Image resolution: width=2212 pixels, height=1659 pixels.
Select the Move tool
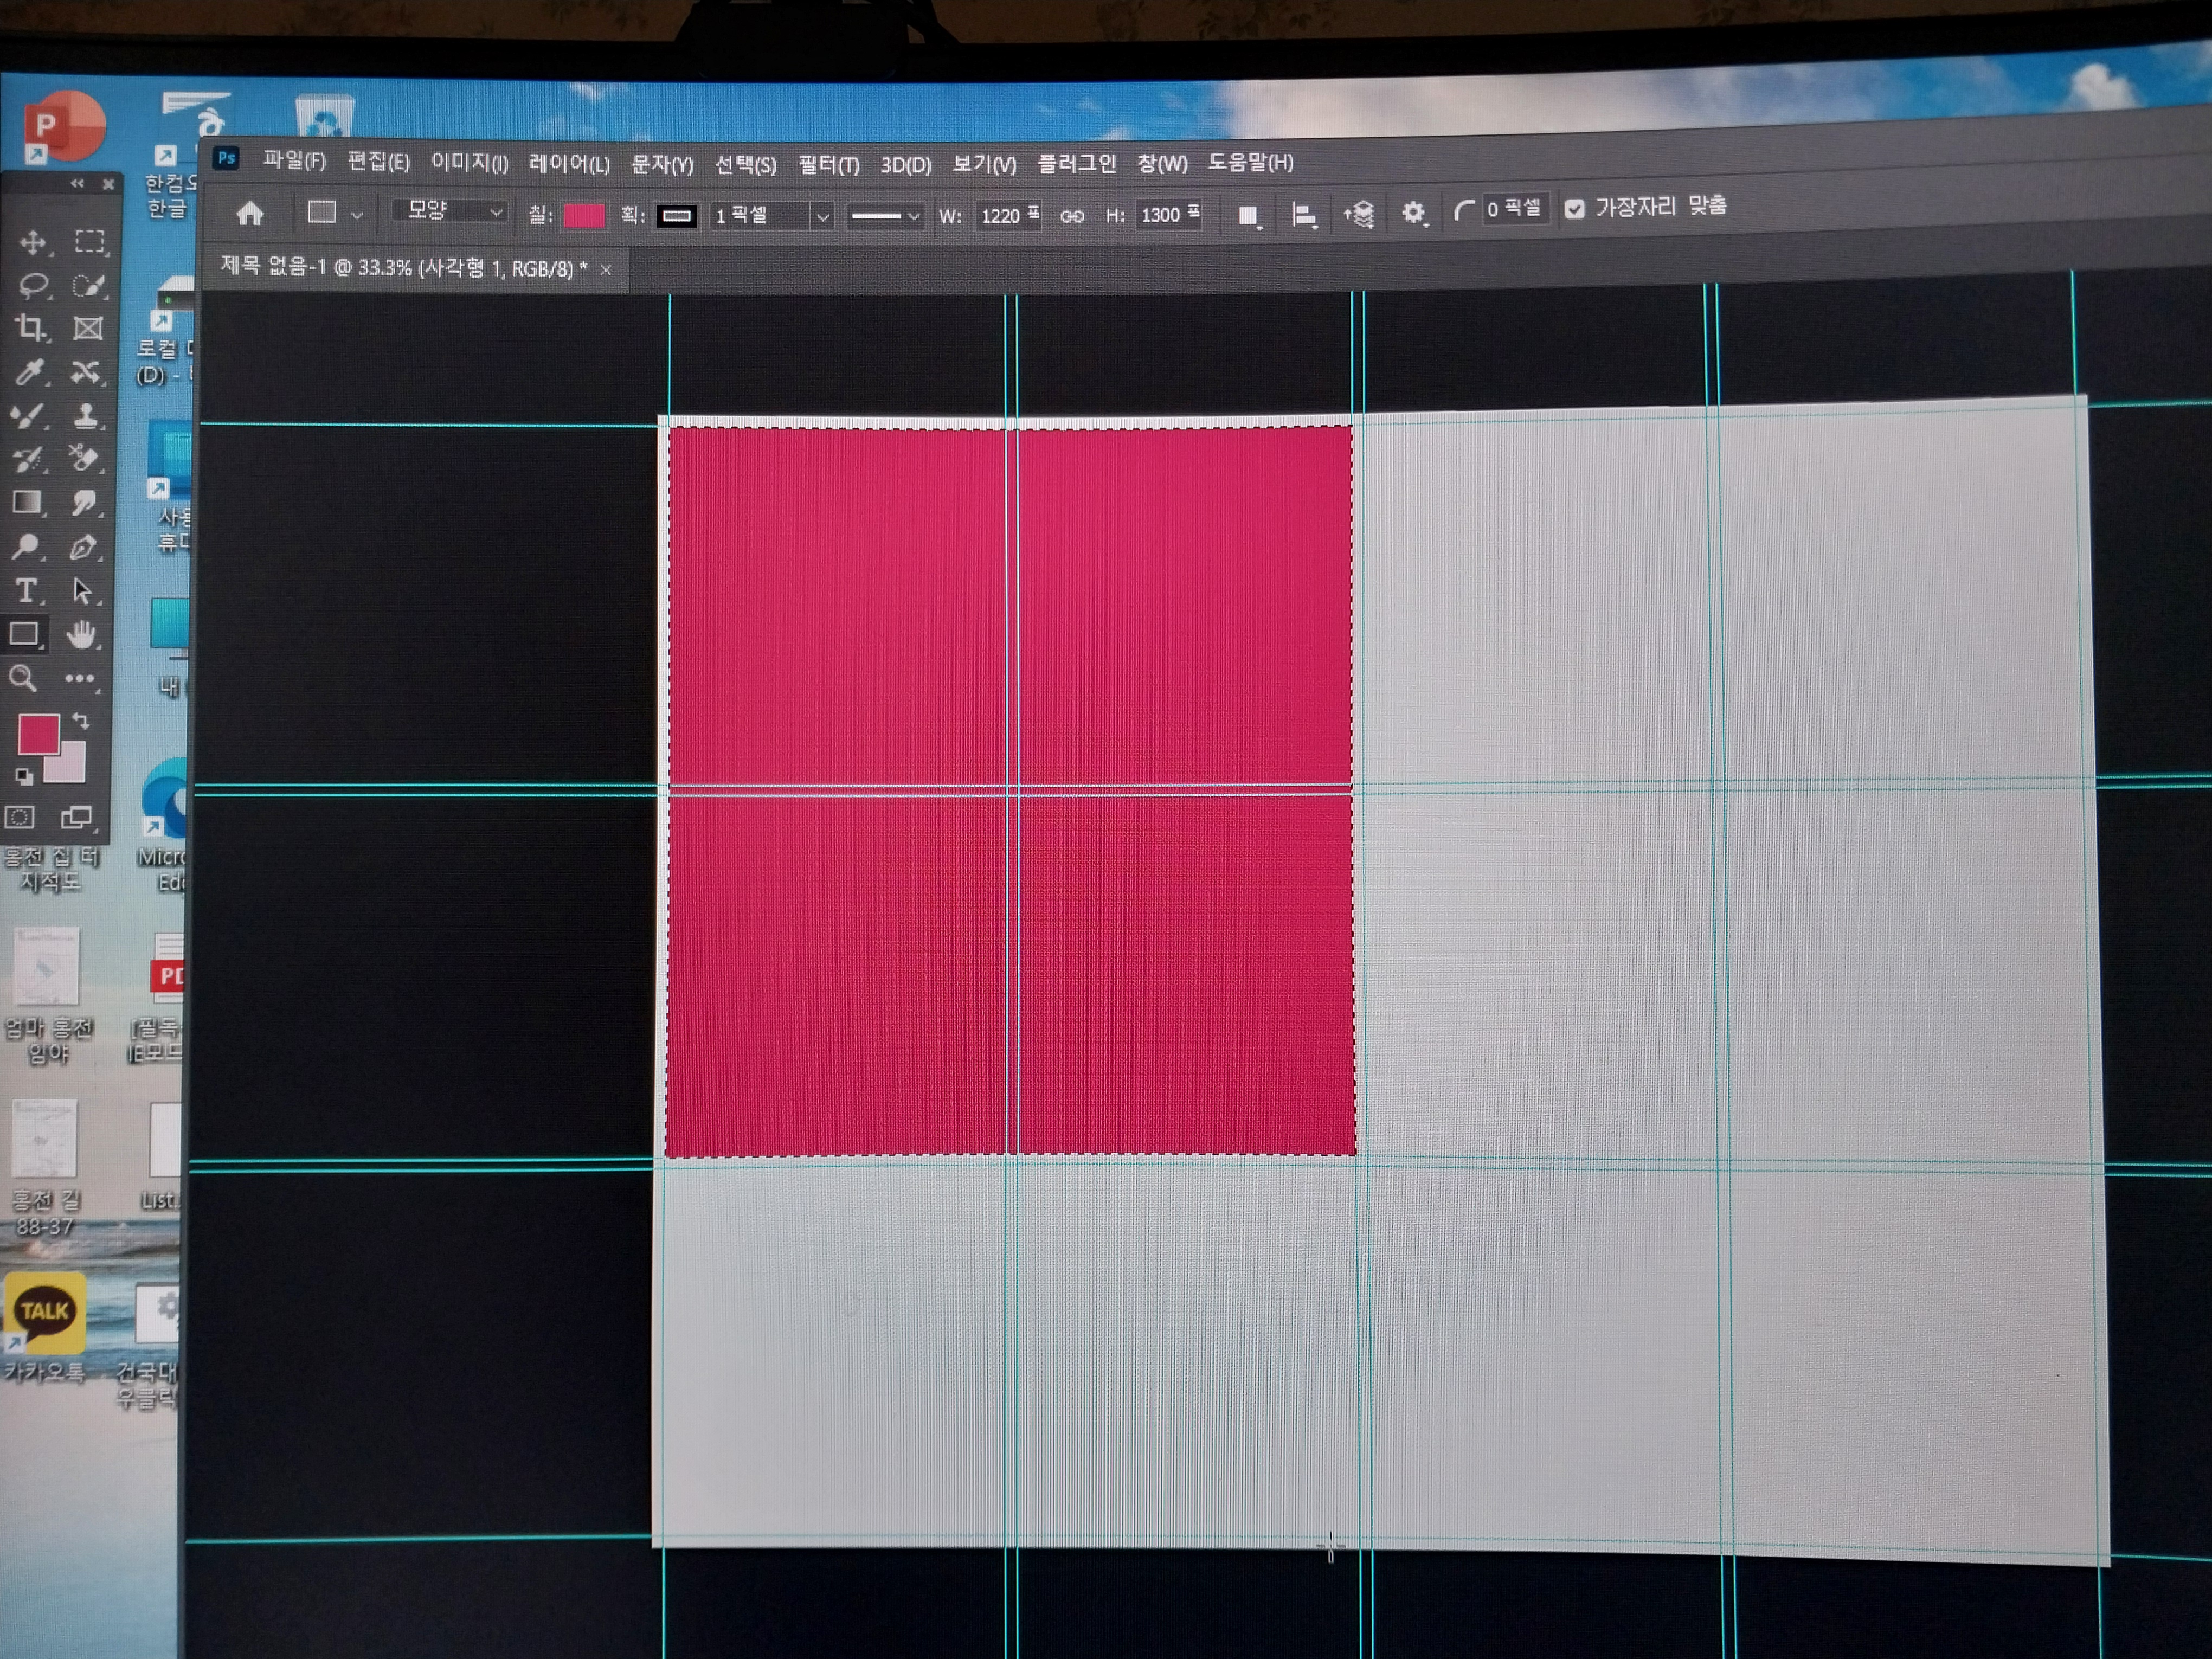pyautogui.click(x=32, y=242)
